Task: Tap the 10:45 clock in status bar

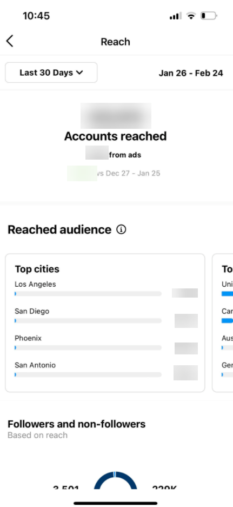Action: pos(36,16)
